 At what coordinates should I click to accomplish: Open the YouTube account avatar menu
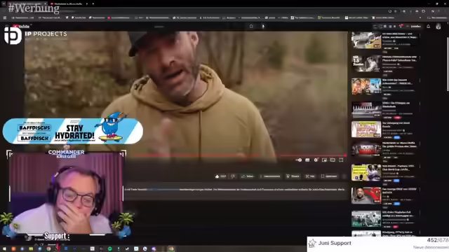pos(438,27)
